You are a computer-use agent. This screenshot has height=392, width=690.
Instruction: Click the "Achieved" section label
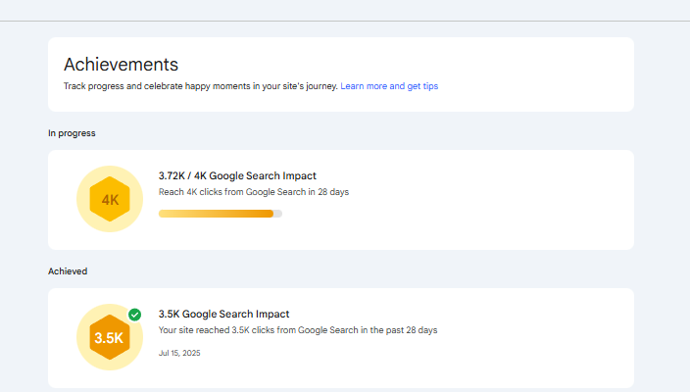[68, 270]
